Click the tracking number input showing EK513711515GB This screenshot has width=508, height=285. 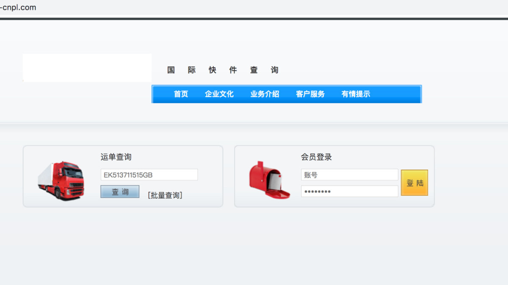point(149,174)
